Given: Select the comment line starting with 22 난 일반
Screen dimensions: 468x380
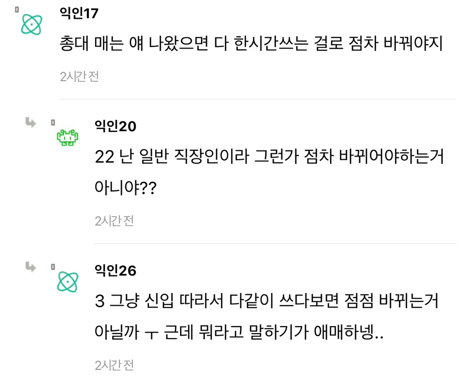Looking at the screenshot, I should (269, 156).
